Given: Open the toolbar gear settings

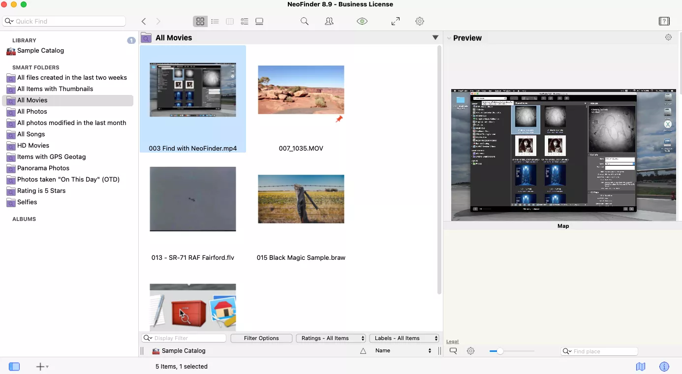Looking at the screenshot, I should point(420,21).
